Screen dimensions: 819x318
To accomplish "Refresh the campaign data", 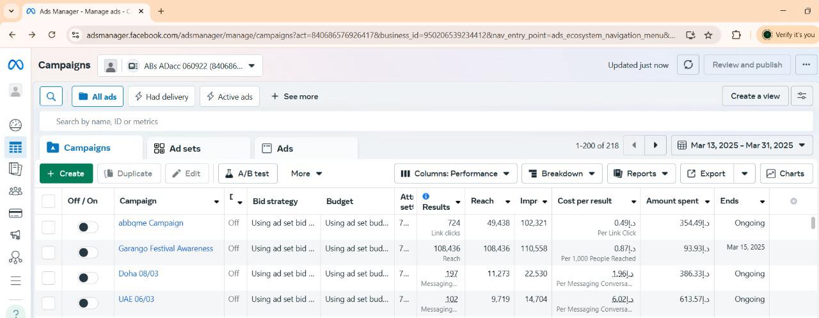I will point(688,65).
